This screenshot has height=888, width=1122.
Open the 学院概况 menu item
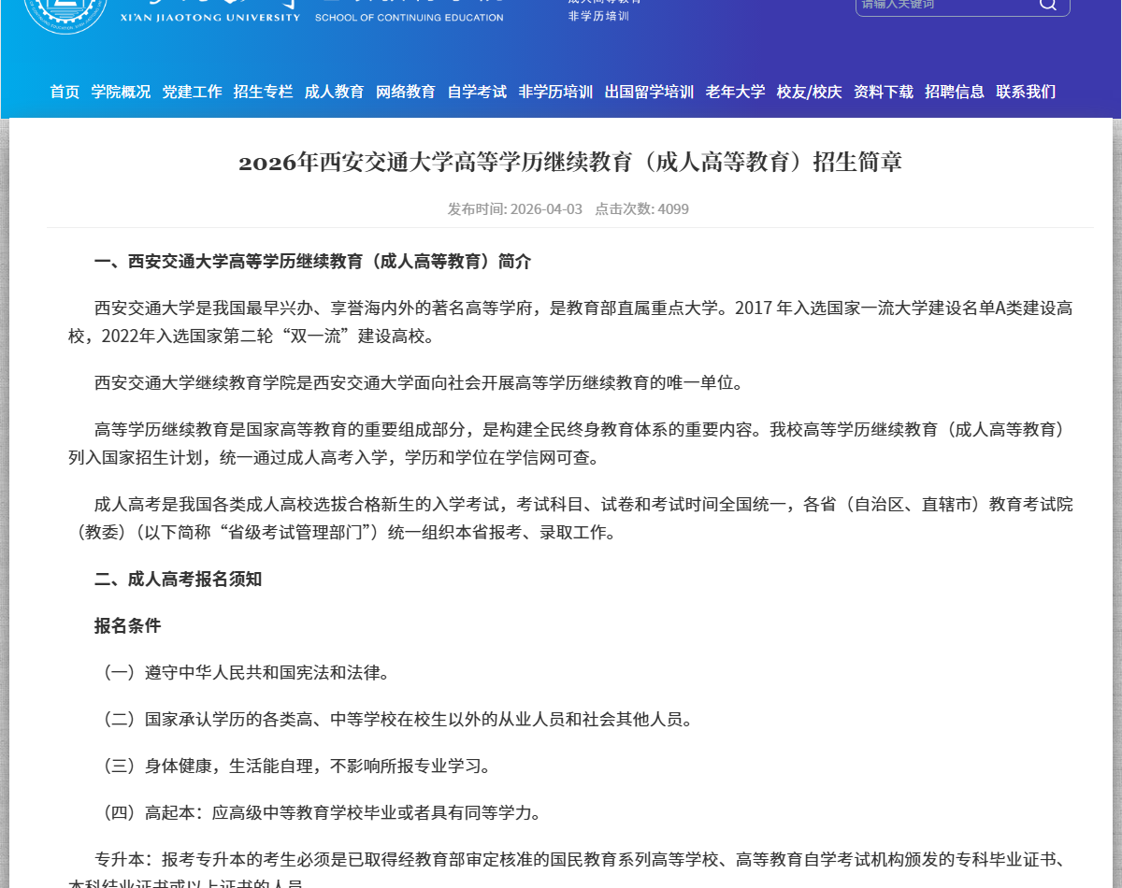click(121, 92)
